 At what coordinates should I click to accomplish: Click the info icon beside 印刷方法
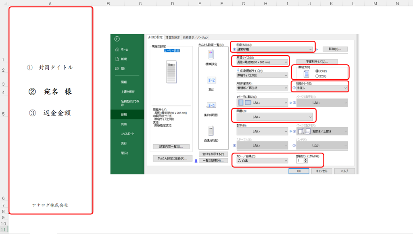234,49
